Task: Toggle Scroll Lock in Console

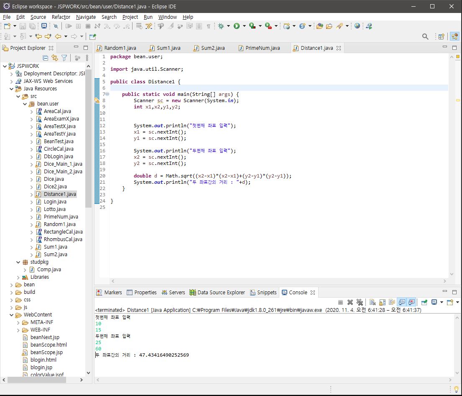Action: click(x=382, y=302)
